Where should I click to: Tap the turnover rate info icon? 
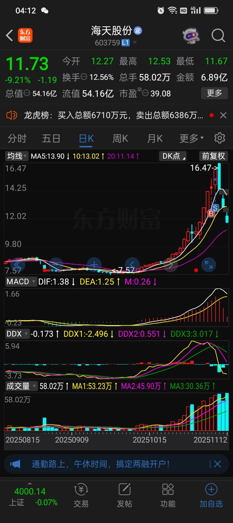pos(84,77)
